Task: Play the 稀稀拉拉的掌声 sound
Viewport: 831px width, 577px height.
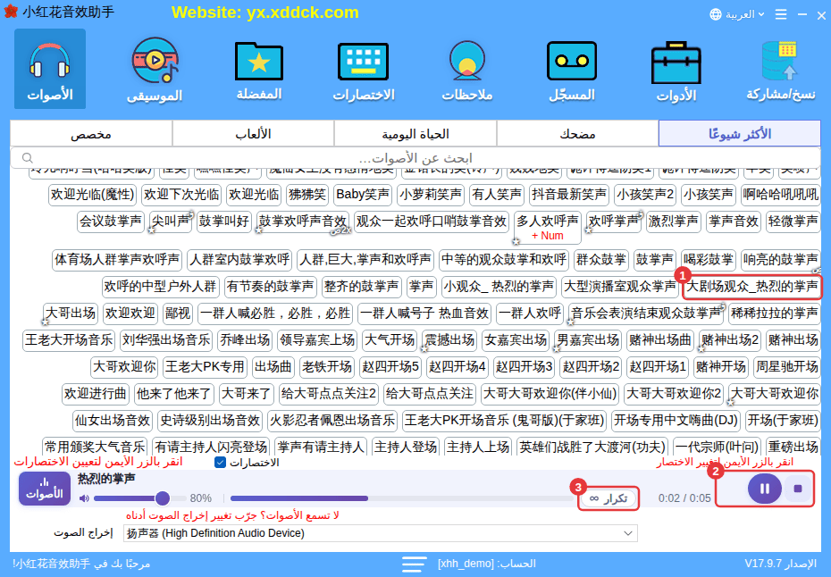Action: (775, 314)
